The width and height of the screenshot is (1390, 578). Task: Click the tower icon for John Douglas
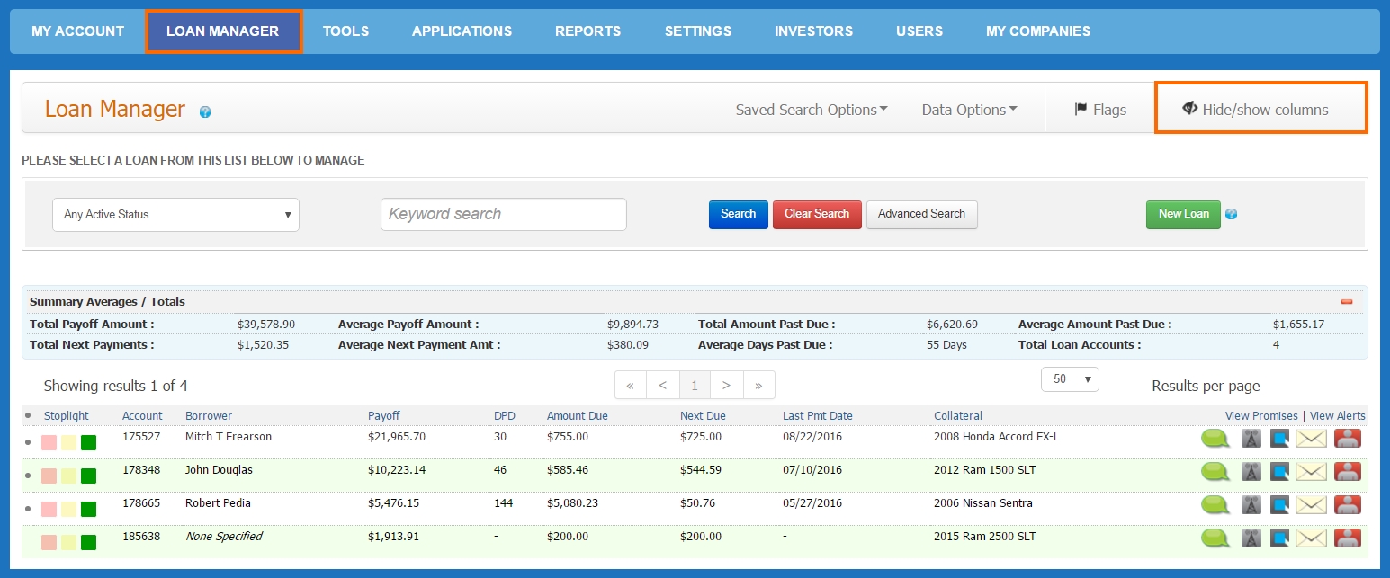1251,471
